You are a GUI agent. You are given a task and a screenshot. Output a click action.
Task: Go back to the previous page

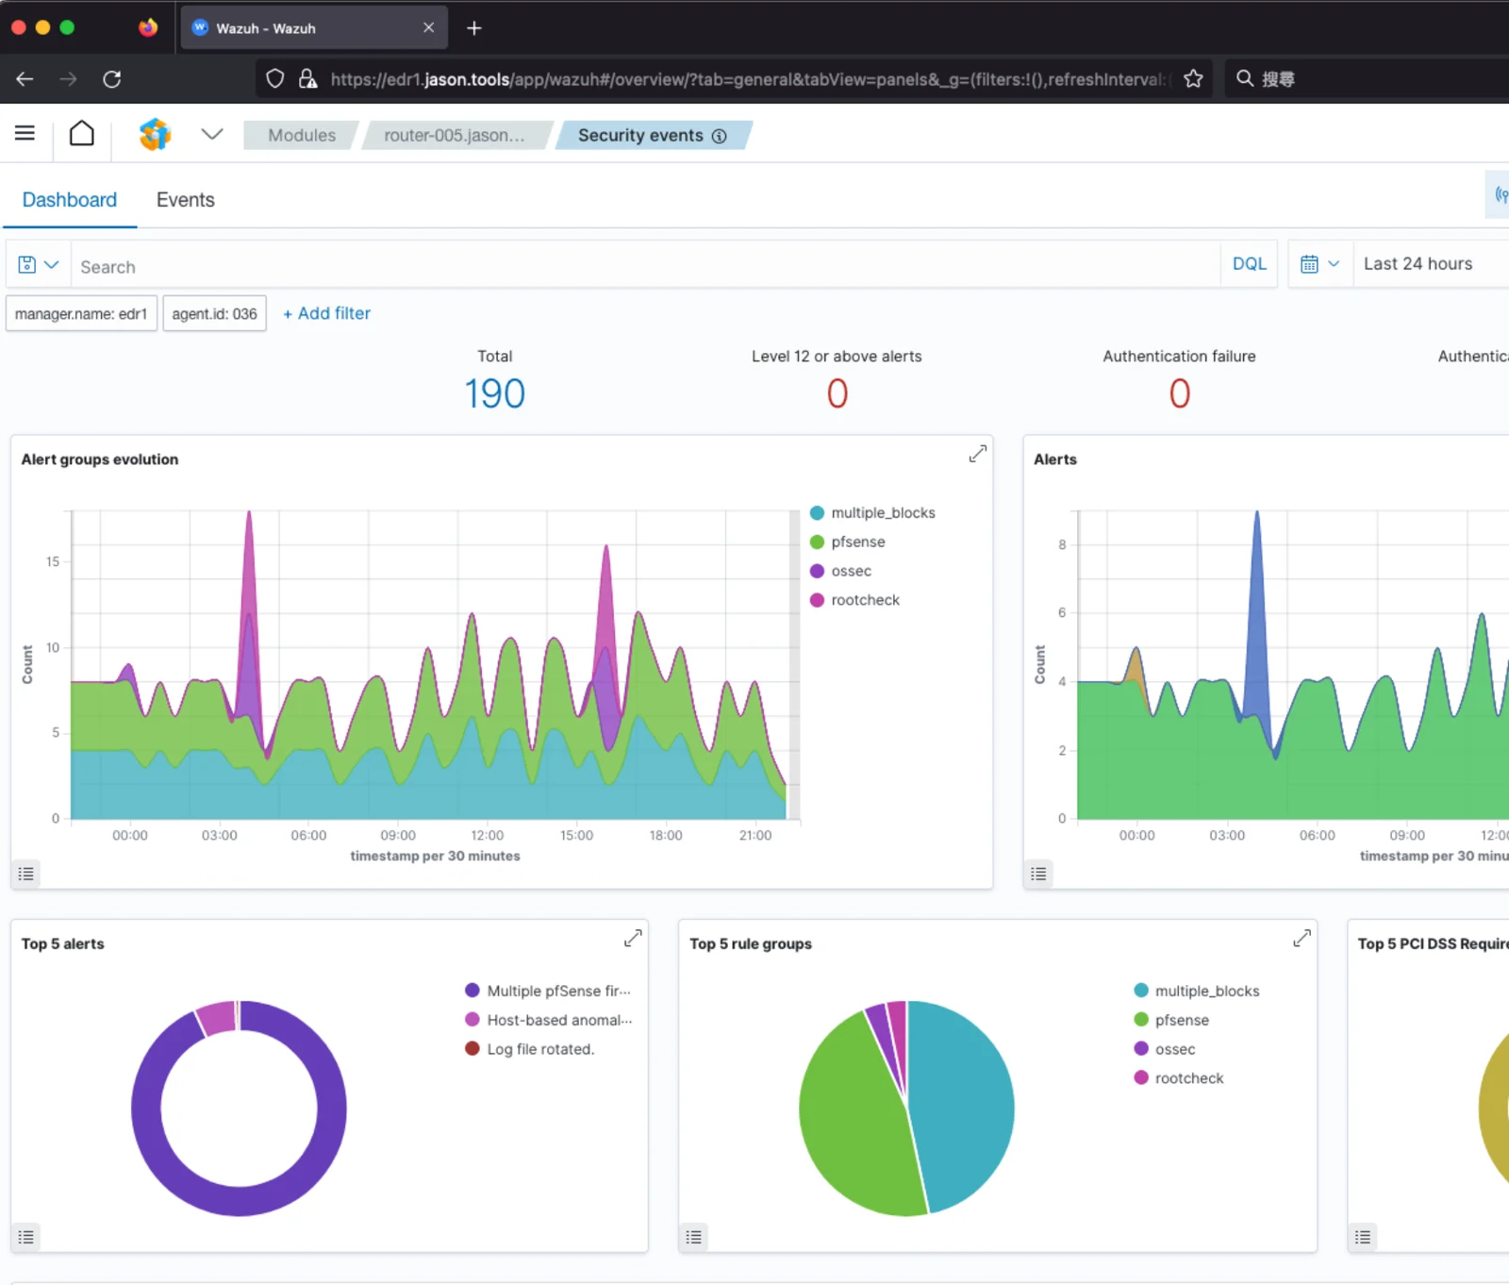pyautogui.click(x=25, y=79)
